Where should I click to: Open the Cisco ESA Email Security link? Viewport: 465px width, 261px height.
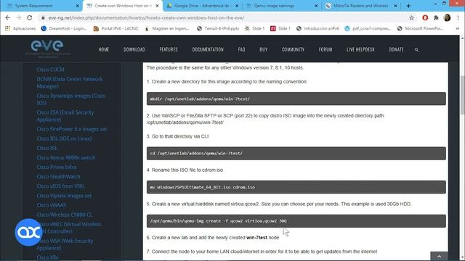65,116
